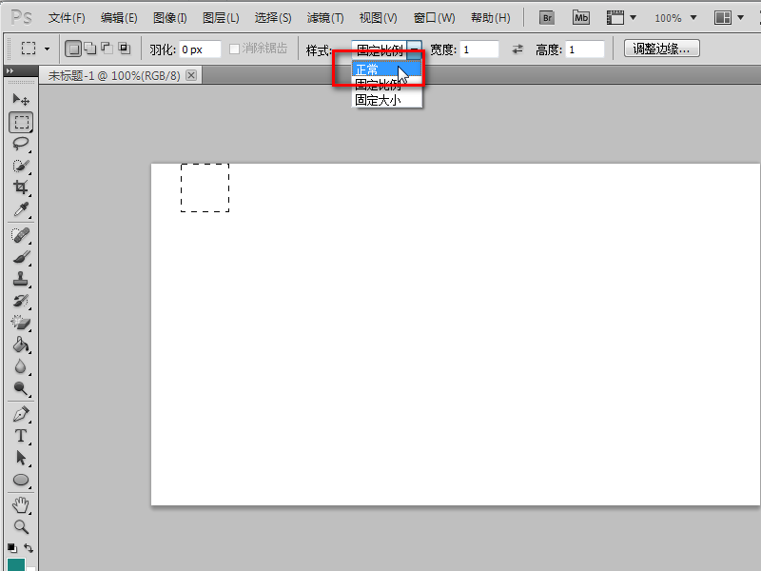
Task: Open the 视图(V) menu
Action: [378, 18]
